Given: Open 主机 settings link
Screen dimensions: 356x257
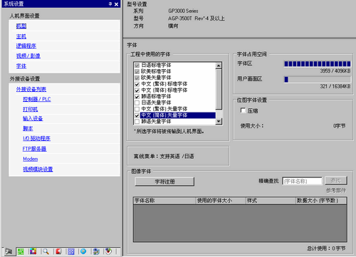Looking at the screenshot, I should point(21,36).
